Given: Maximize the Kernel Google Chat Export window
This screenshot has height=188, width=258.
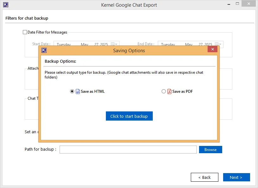Looking at the screenshot, I should (x=237, y=3).
